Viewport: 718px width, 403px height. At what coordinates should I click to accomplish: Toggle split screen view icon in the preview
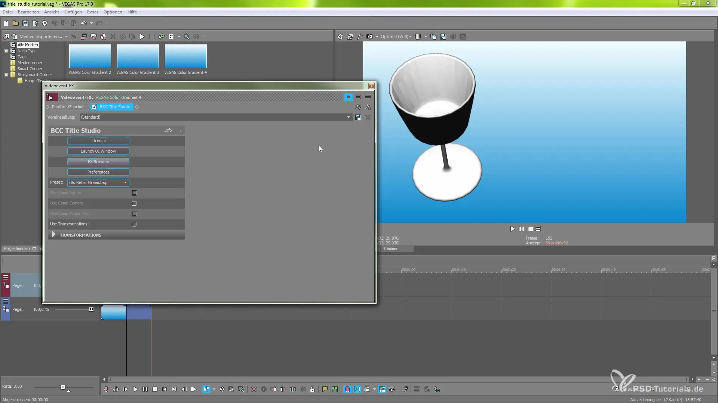coord(369,37)
